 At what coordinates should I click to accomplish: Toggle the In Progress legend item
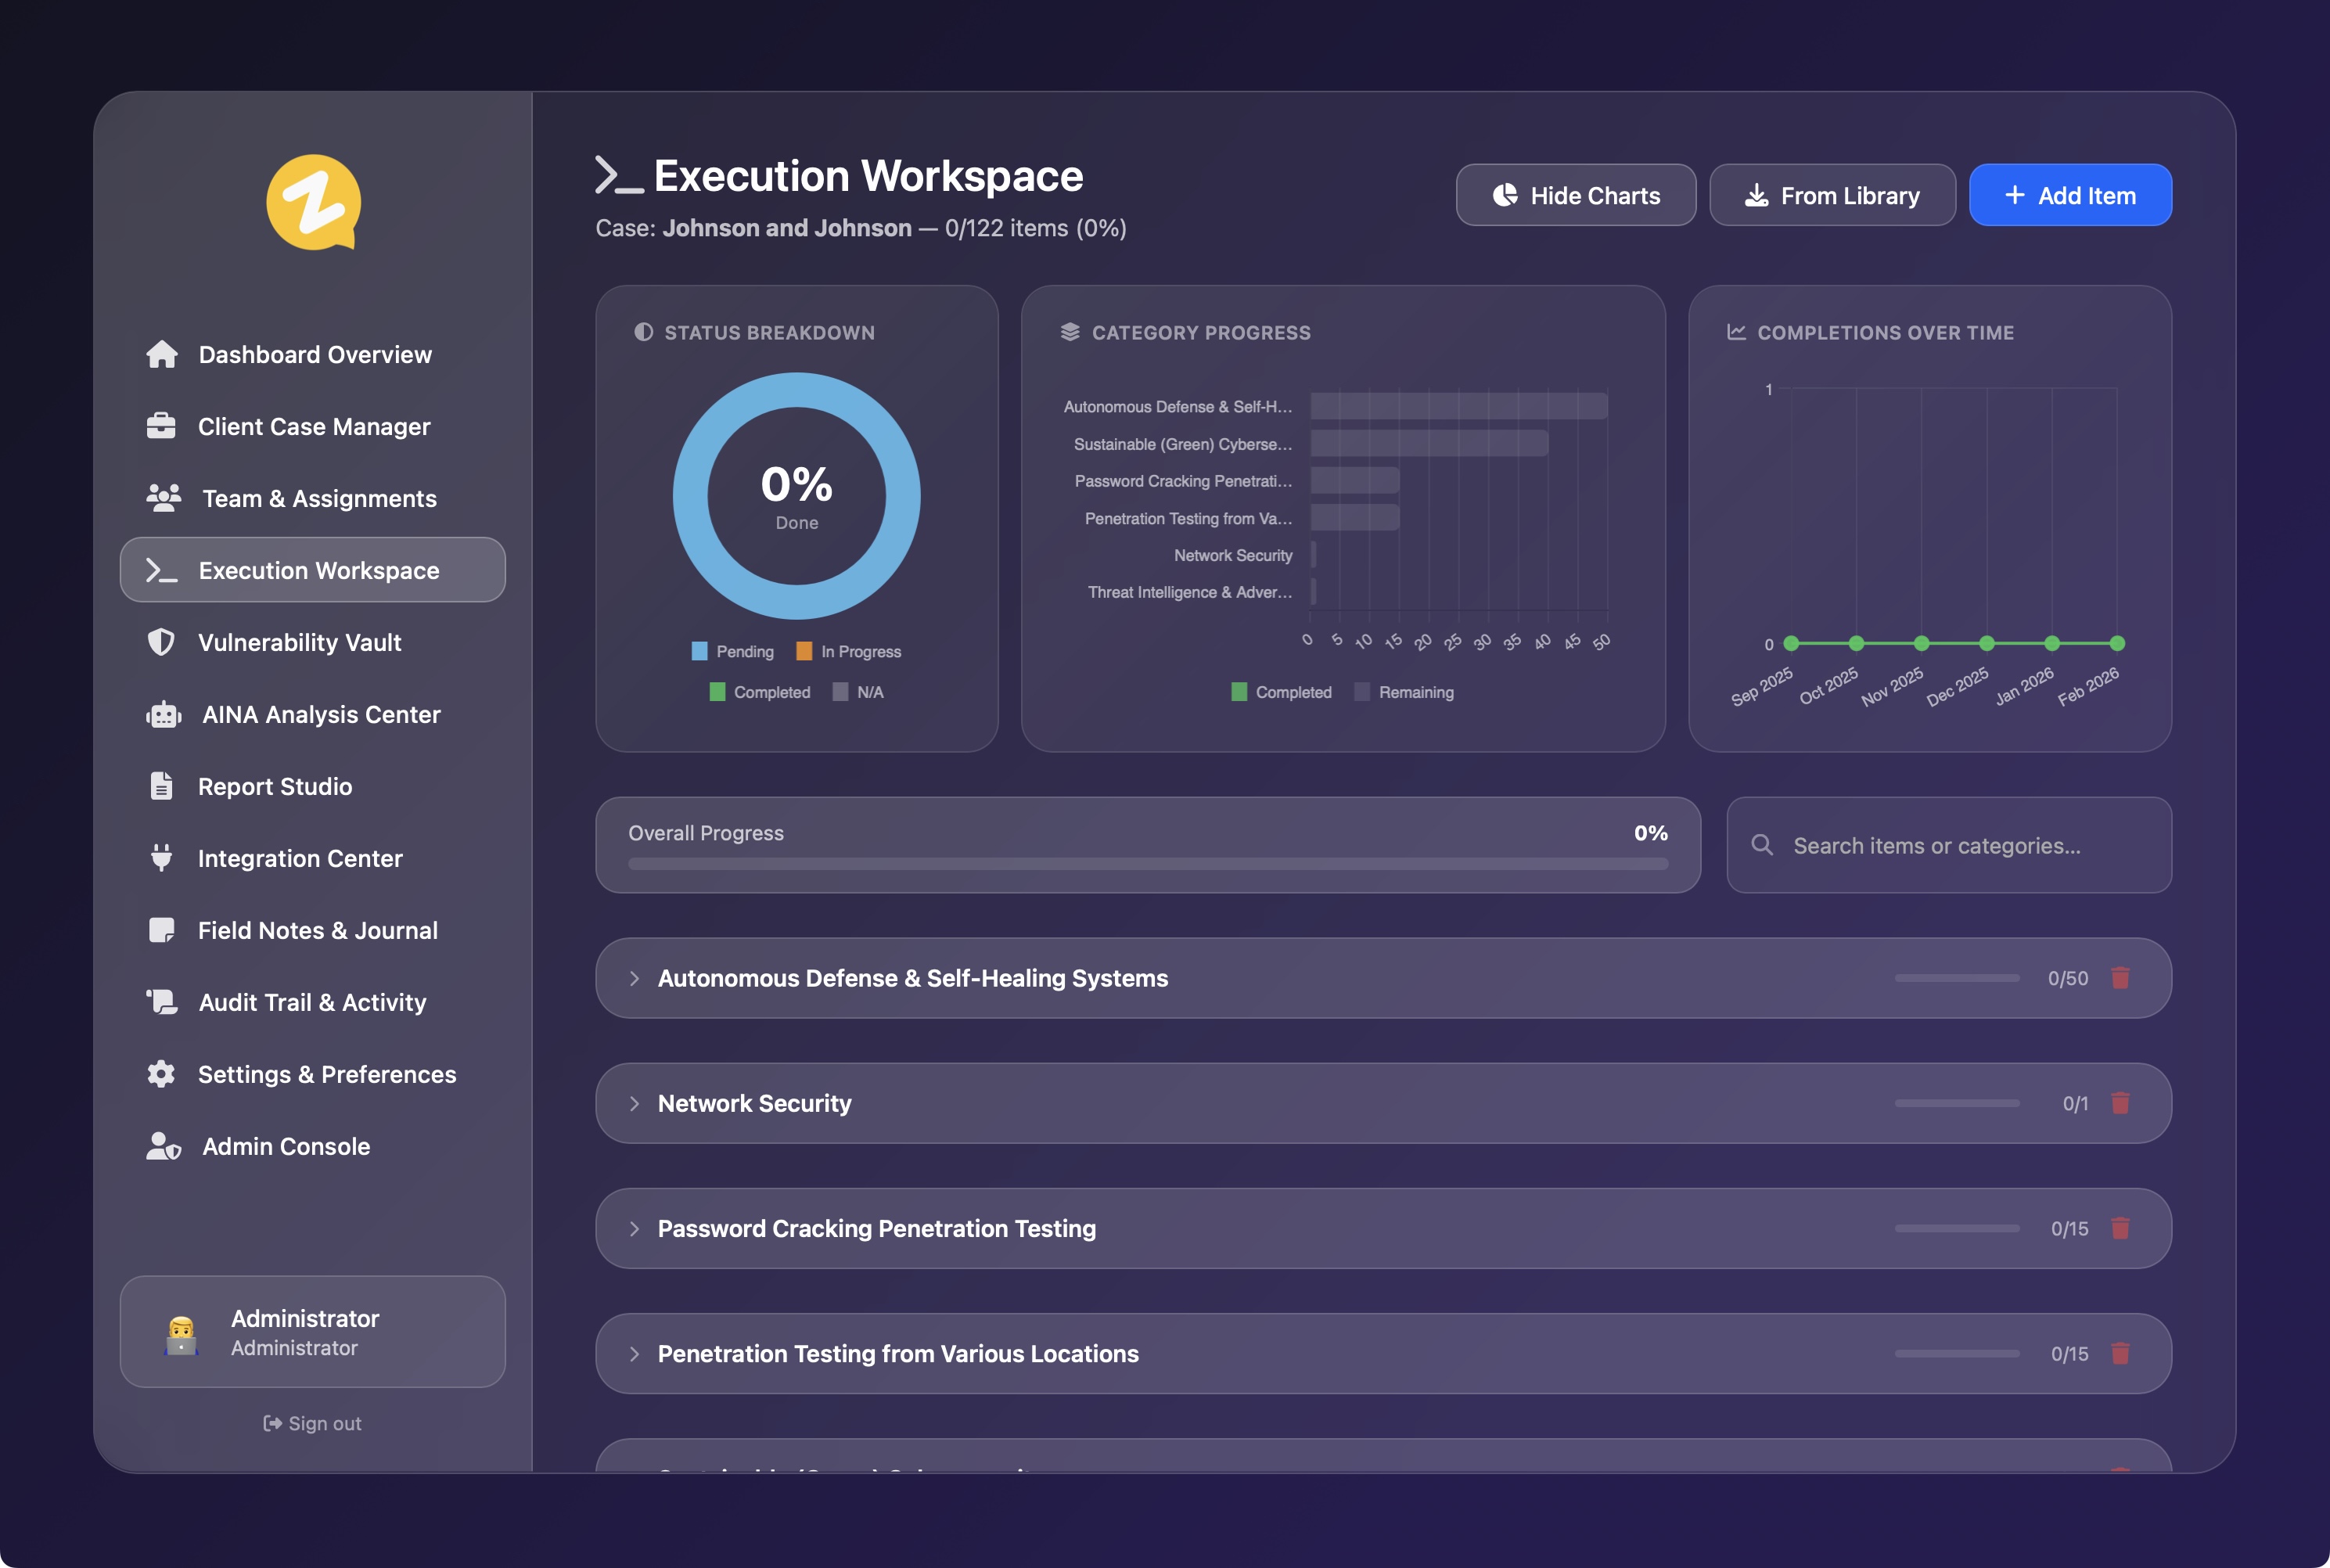pos(848,651)
